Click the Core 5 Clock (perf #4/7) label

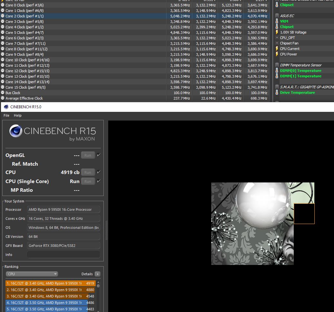(24, 33)
